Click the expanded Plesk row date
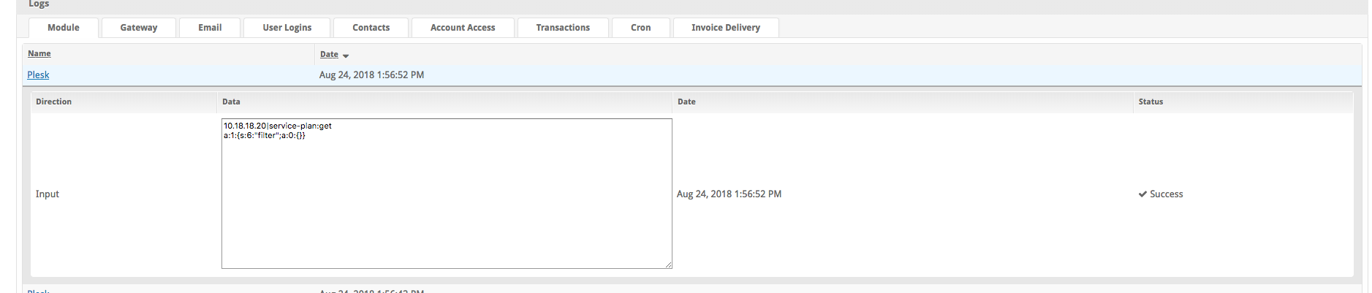This screenshot has width=1372, height=293. coord(371,75)
